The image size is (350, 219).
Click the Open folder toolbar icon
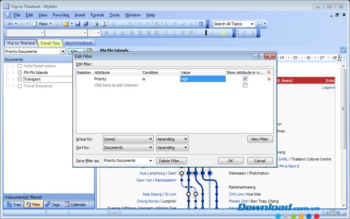point(66,24)
